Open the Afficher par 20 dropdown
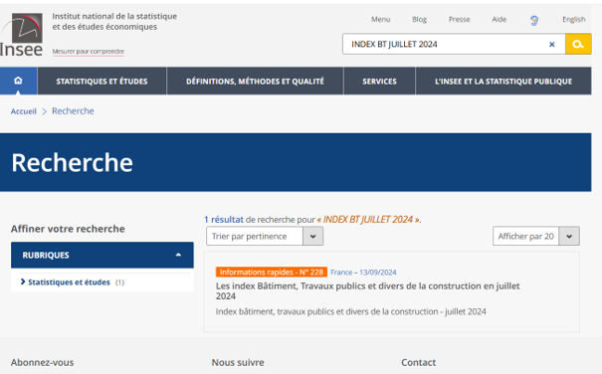The width and height of the screenshot is (602, 374). pos(536,236)
